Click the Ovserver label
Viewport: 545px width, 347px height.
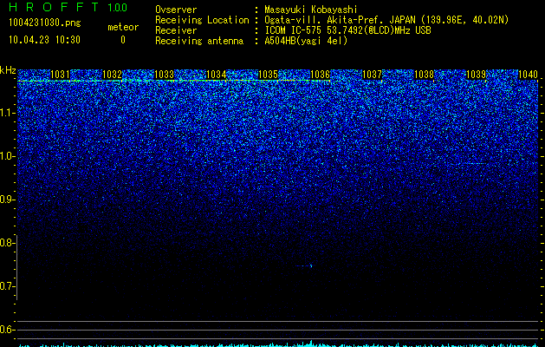(x=176, y=10)
